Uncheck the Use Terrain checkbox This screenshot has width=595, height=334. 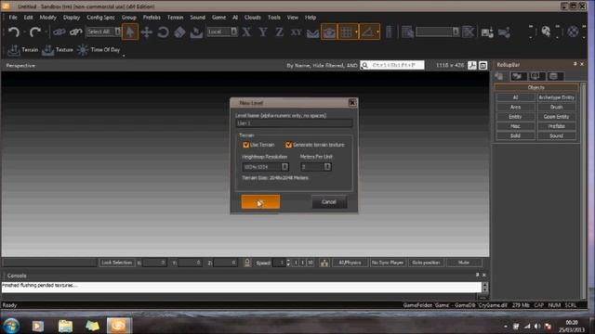pyautogui.click(x=245, y=145)
